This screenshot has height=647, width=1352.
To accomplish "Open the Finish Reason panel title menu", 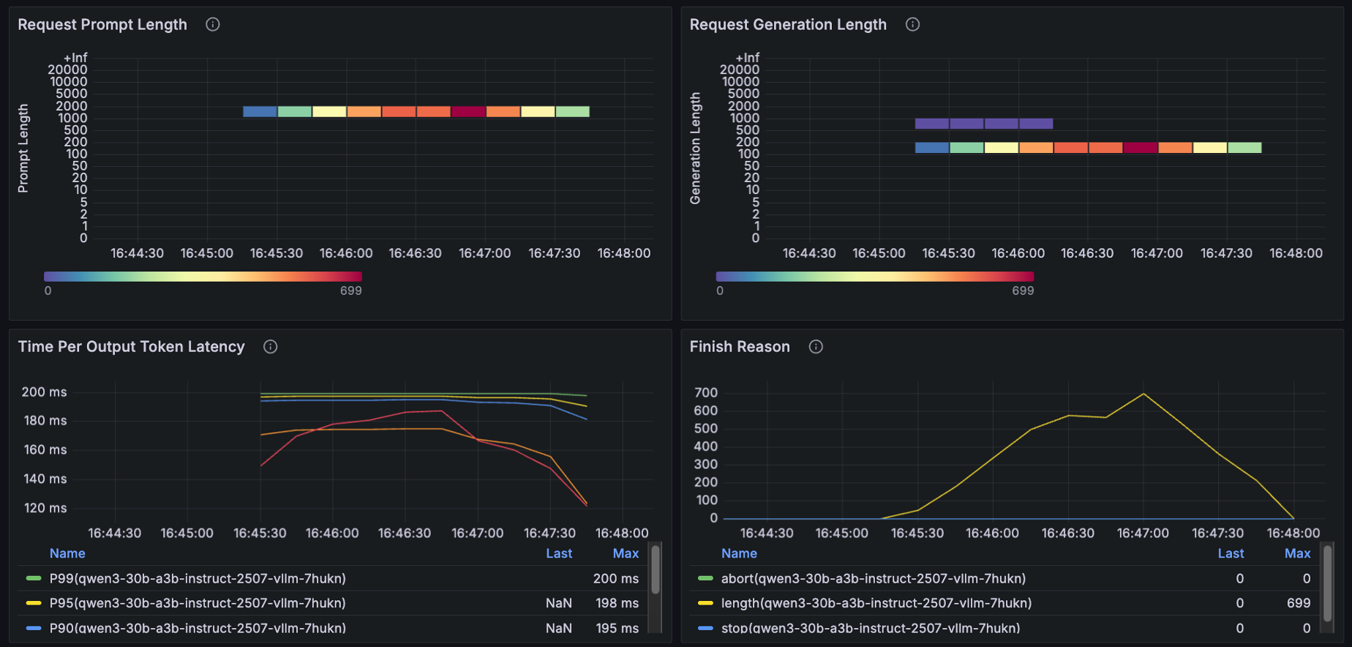I will 740,347.
